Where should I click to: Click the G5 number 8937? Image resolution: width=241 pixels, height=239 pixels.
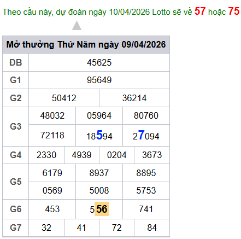tap(99, 173)
